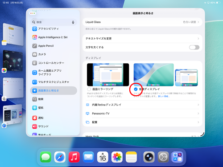Expand the 配置 row chevron
223x167 pixels.
tap(198, 122)
